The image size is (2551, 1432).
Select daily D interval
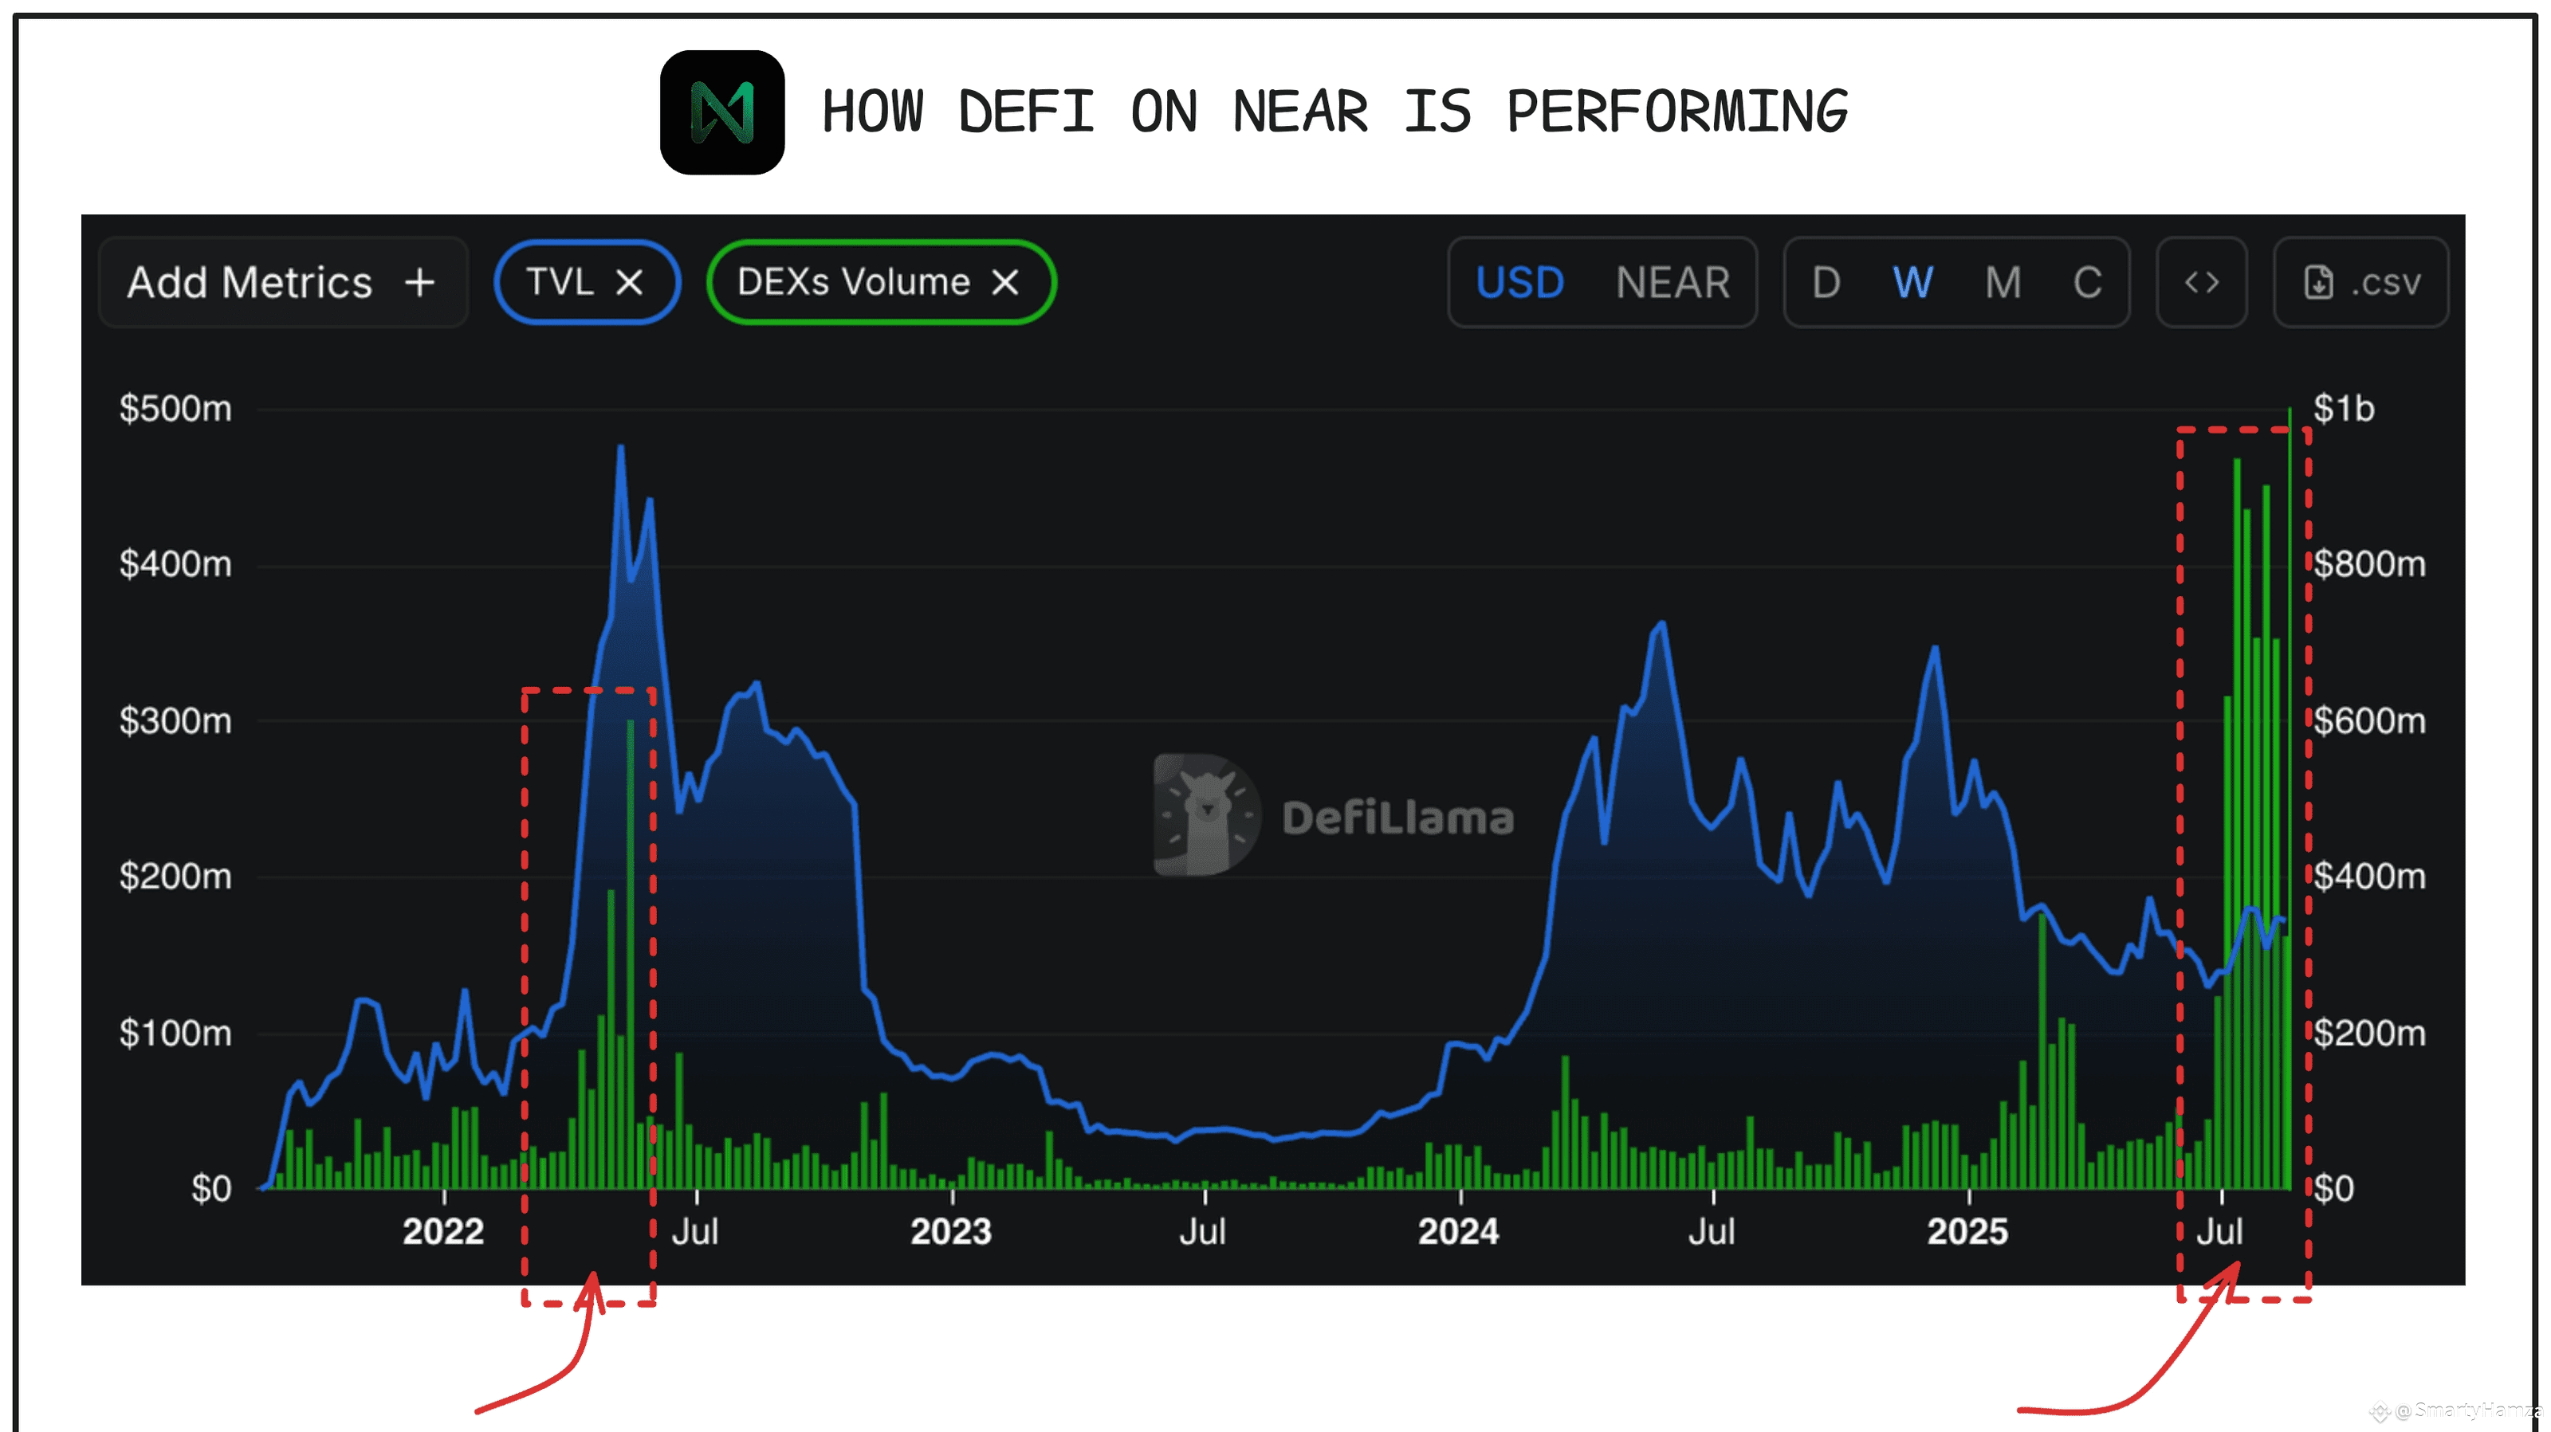pyautogui.click(x=1826, y=283)
